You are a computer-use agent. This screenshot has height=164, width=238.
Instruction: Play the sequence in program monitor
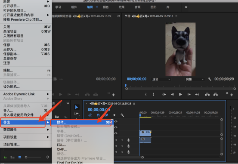tap(180, 94)
